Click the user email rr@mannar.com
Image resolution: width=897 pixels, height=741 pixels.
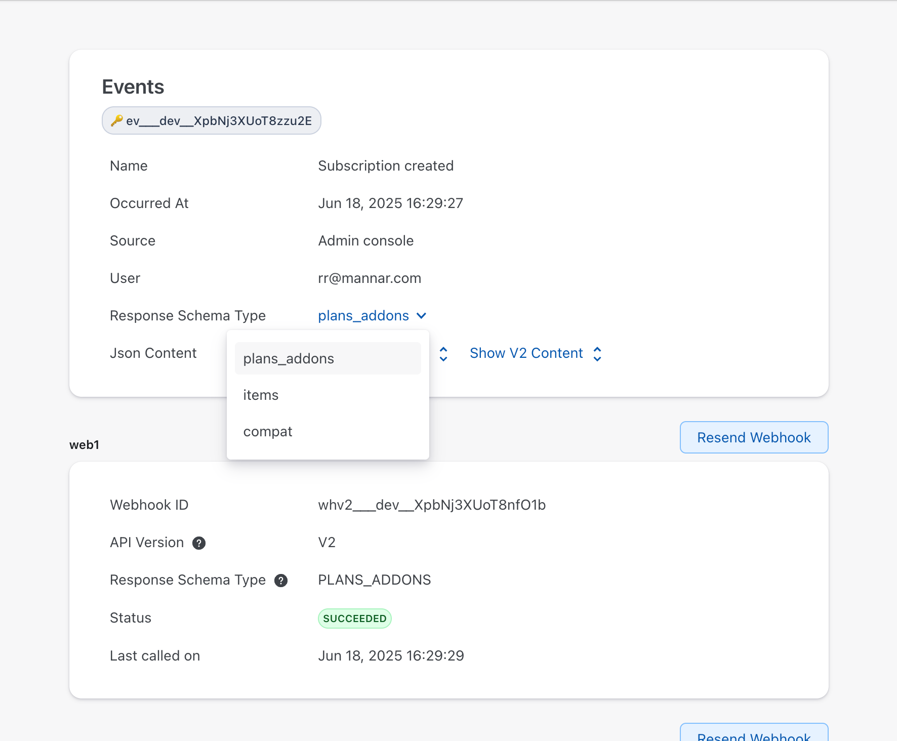pos(370,278)
